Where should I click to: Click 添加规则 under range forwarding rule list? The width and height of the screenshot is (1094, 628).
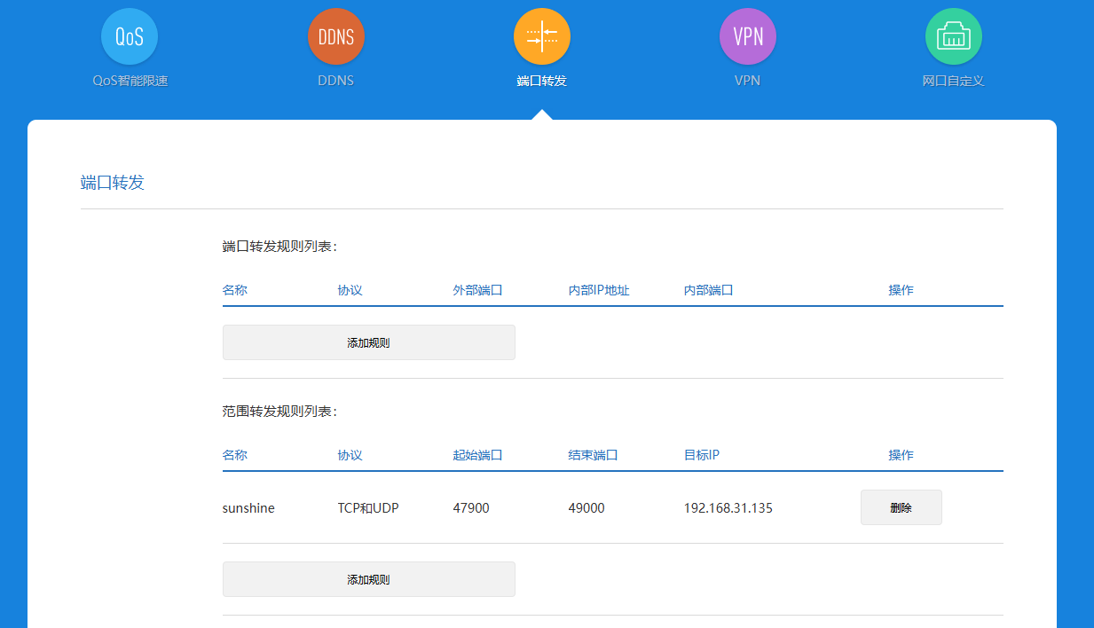click(368, 579)
